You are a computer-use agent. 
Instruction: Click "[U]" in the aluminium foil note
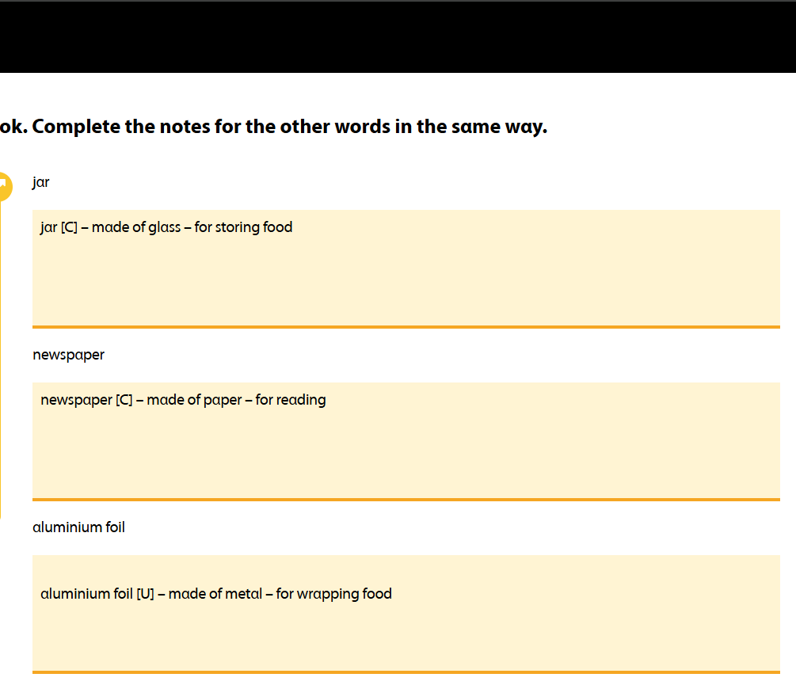(145, 594)
